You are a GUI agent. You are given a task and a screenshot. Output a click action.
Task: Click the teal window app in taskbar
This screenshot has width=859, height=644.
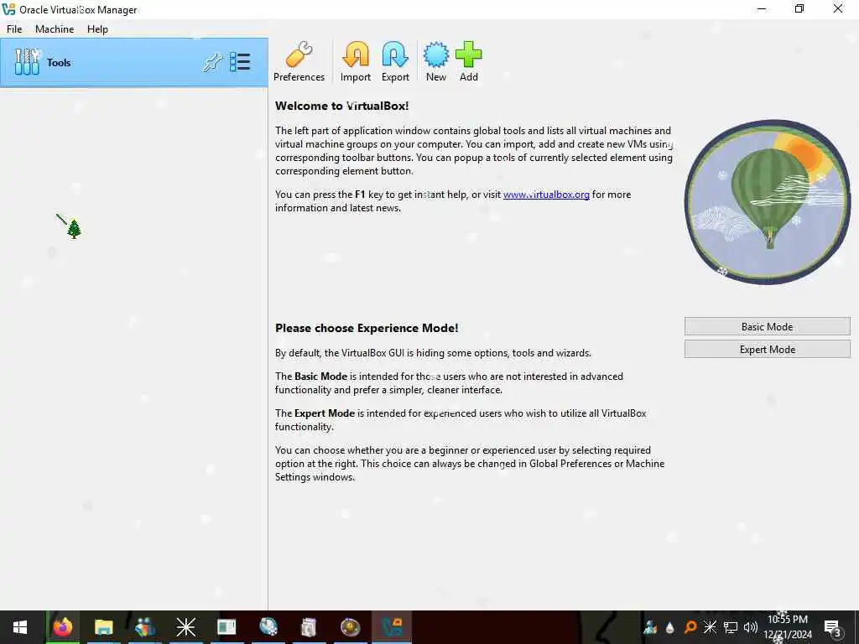226,627
